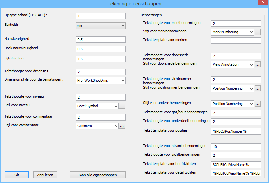Click the %PbColPosNumber% positions template field

point(236,131)
